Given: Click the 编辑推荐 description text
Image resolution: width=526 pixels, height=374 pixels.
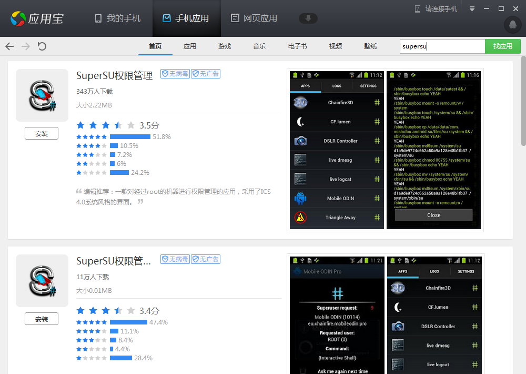Looking at the screenshot, I should [x=174, y=196].
